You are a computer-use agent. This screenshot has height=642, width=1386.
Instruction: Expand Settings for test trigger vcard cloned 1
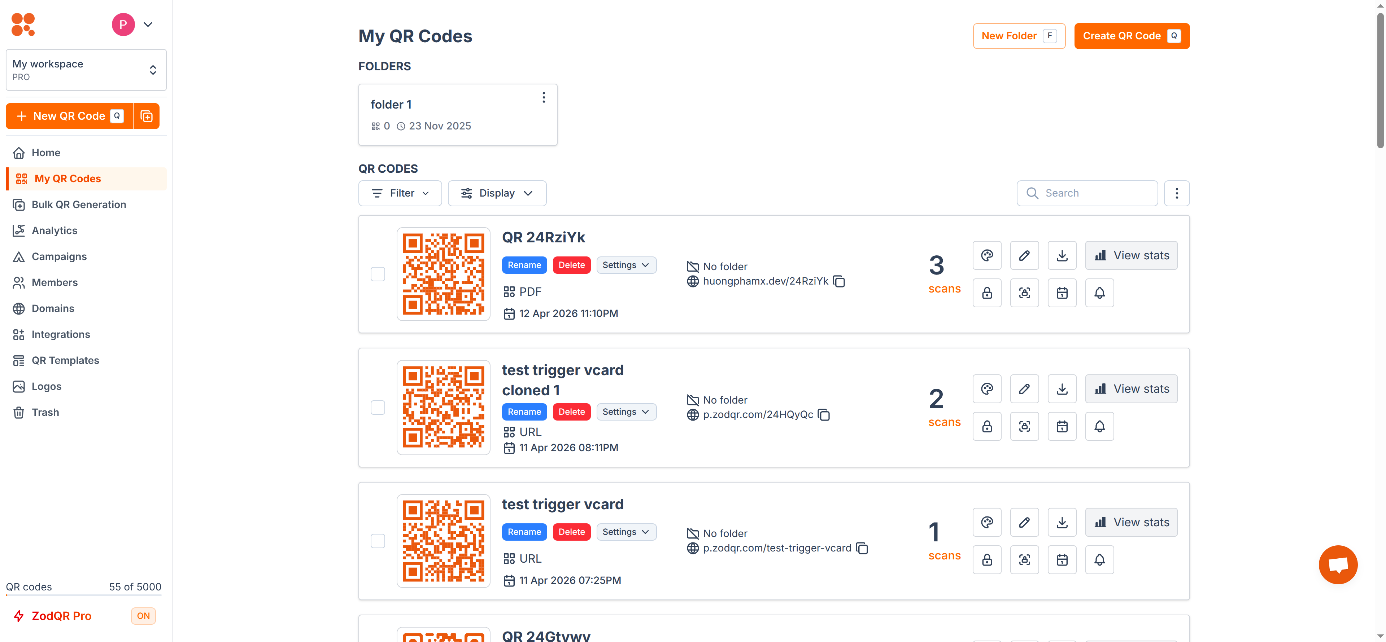(x=626, y=412)
